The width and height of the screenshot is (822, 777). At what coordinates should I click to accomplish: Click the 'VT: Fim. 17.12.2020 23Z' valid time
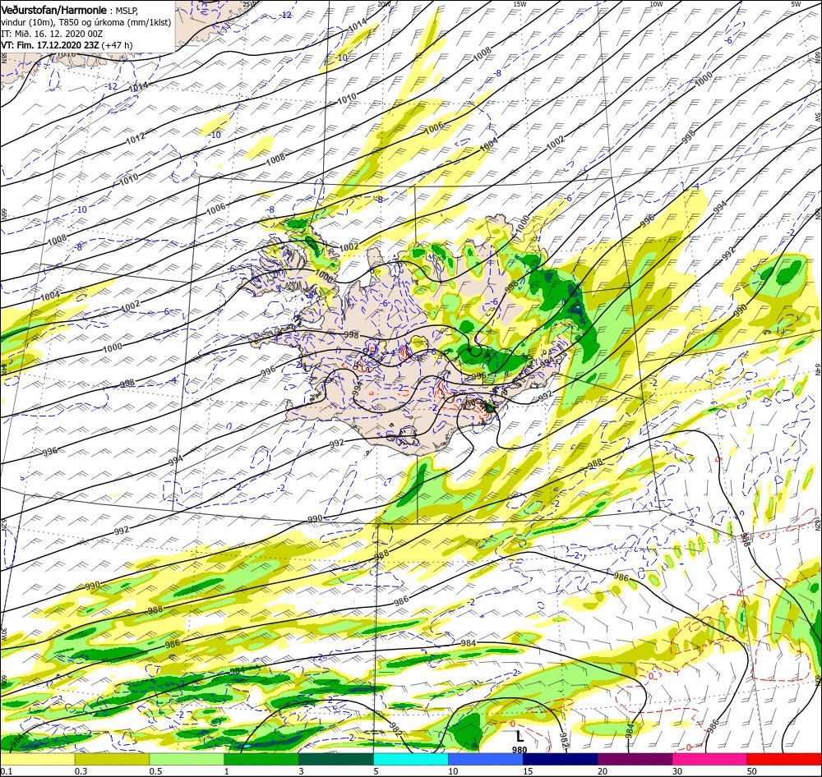click(50, 45)
